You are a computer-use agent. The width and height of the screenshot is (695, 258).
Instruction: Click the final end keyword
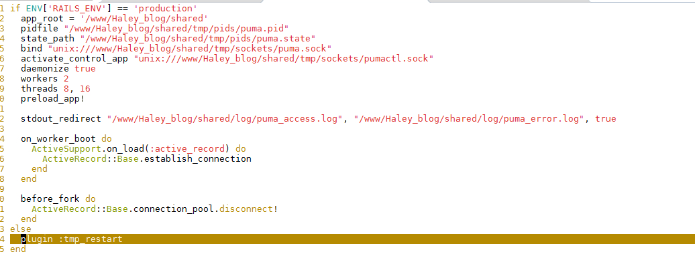[17, 249]
